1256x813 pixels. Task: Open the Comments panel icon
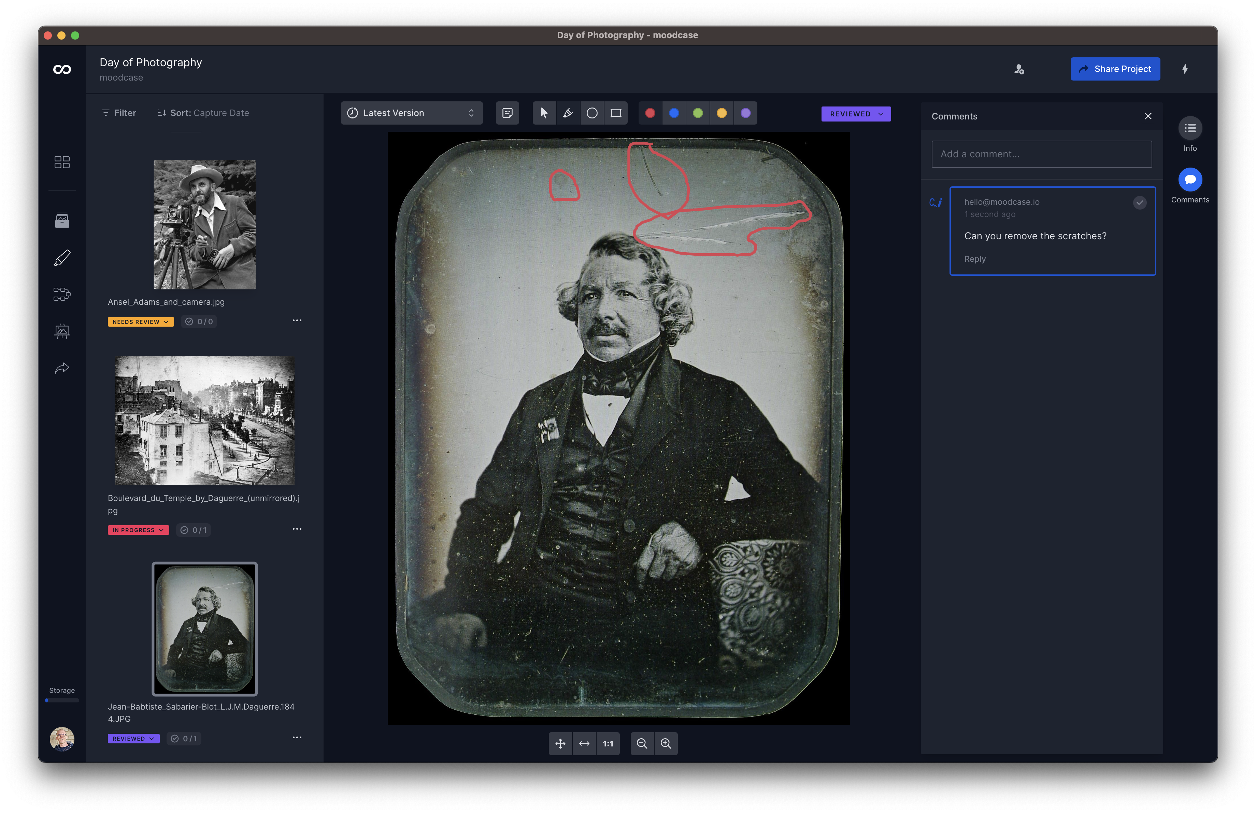pos(1190,180)
